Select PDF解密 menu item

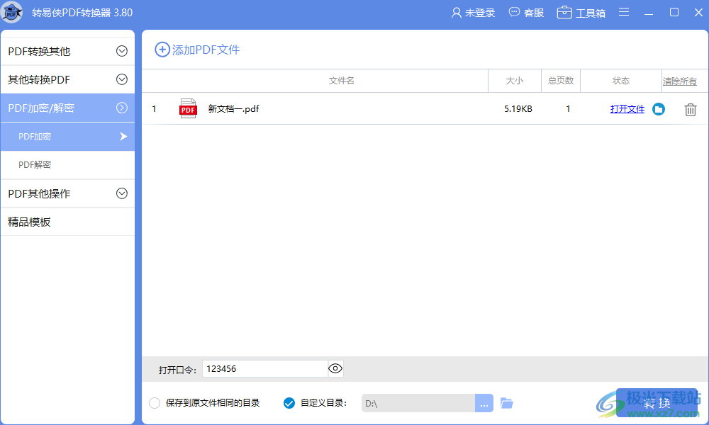[x=68, y=165]
